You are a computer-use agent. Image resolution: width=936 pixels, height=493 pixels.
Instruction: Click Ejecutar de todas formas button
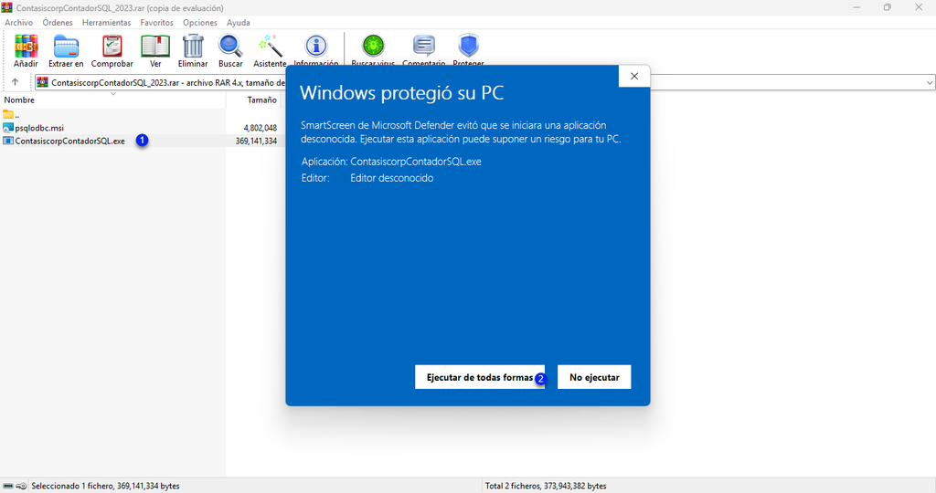[480, 377]
